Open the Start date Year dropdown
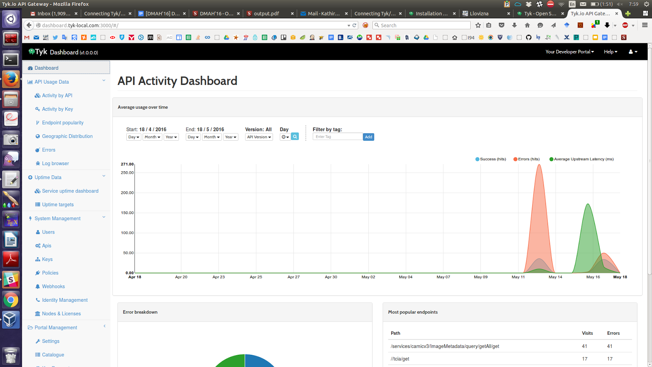This screenshot has height=367, width=652. (x=171, y=137)
